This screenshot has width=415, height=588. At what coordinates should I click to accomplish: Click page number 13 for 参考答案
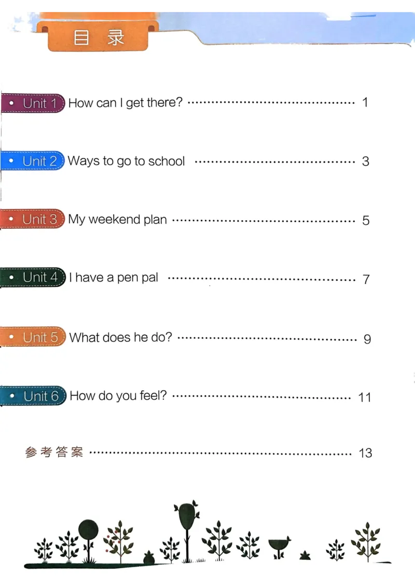[365, 453]
